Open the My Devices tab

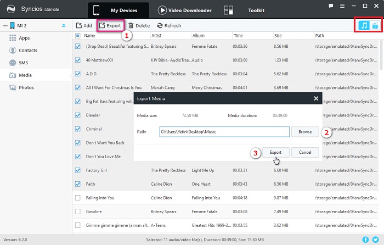[118, 10]
